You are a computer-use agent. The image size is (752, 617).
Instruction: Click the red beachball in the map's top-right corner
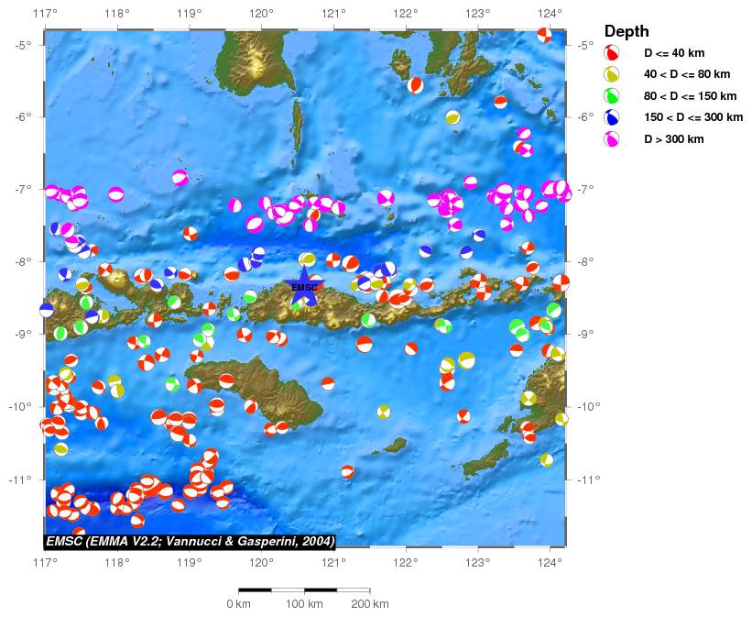[544, 35]
